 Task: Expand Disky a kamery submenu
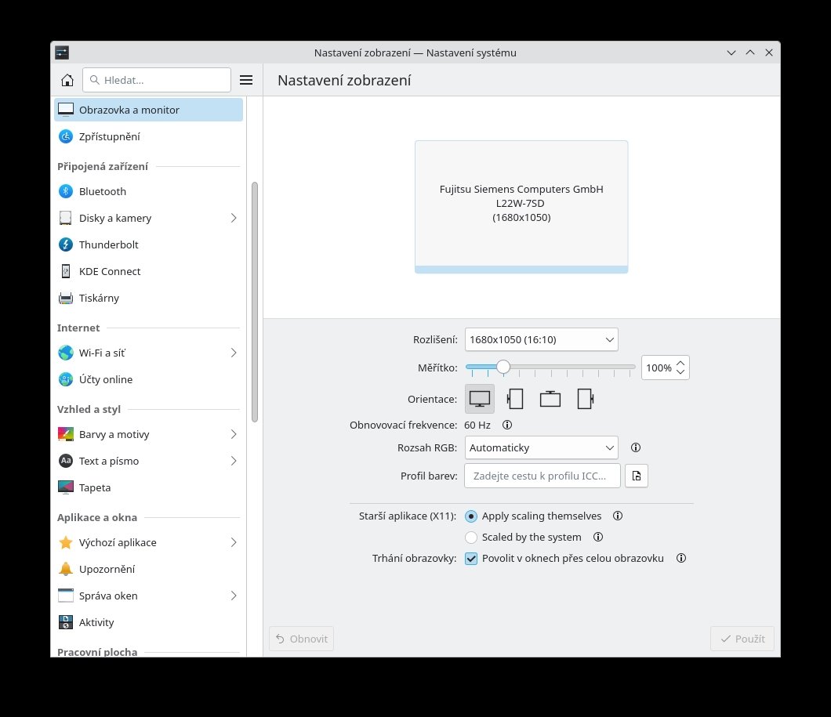[x=234, y=218]
